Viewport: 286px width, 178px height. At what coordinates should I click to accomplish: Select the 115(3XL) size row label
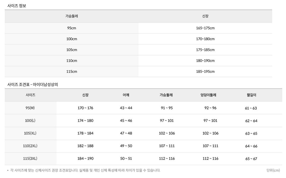click(30, 159)
